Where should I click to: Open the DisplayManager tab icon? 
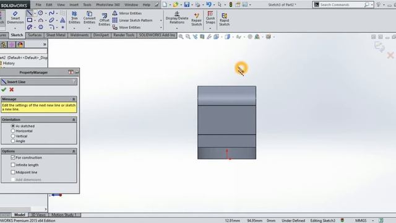(20, 45)
